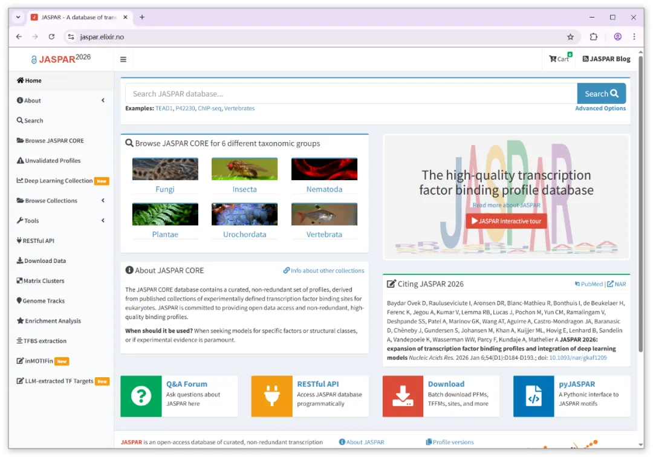Open the Plantae fern thumbnail
Screen dimensions: 653x457
[x=165, y=215]
